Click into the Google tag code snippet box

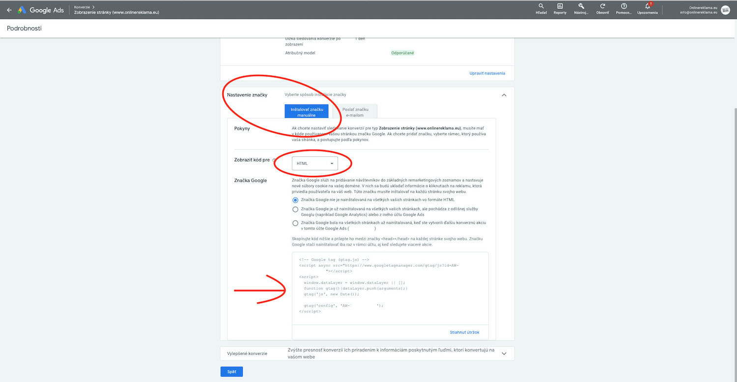coord(390,288)
